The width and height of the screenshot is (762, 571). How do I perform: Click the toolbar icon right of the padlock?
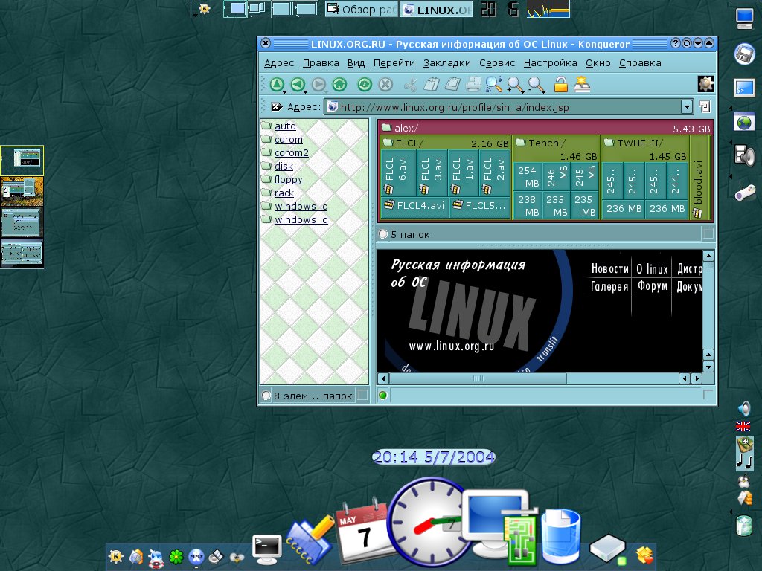[582, 85]
